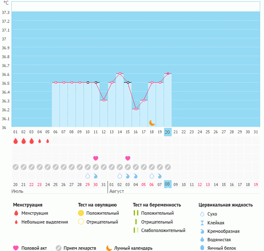Select the highlighted date 08 in August row
Image resolution: width=264 pixels, height=251 pixels.
coord(167,184)
